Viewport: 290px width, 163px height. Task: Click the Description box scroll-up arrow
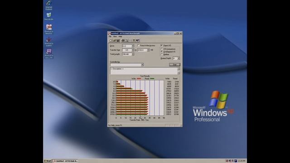pos(179,69)
